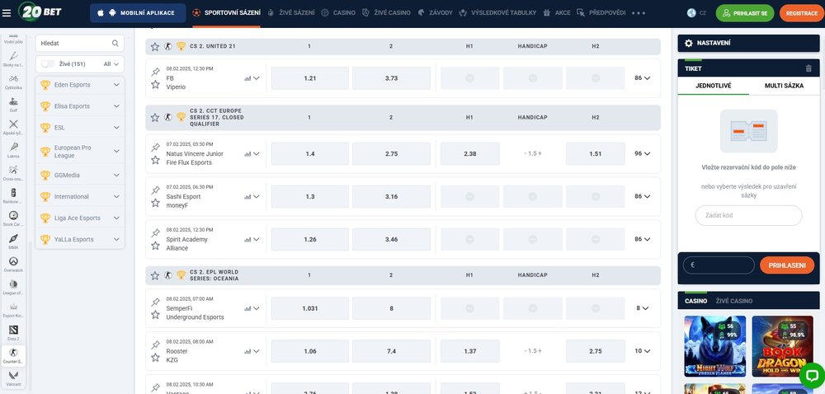Click the green Přihlásit se button
The height and width of the screenshot is (394, 825).
(x=745, y=13)
